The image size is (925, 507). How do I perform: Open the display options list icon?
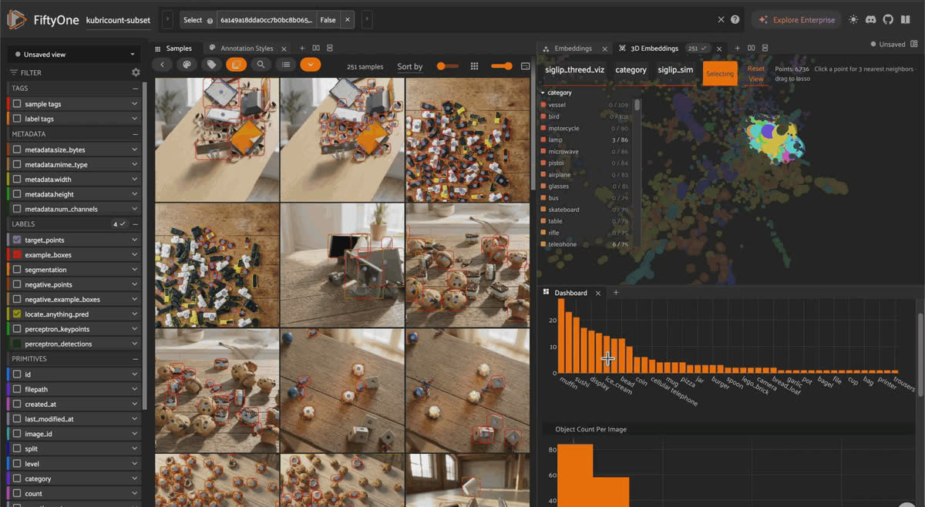(x=286, y=65)
